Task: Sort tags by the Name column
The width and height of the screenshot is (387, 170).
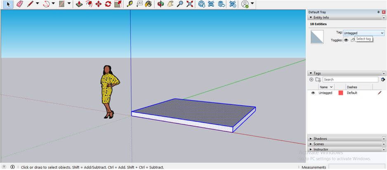Action: click(x=326, y=87)
